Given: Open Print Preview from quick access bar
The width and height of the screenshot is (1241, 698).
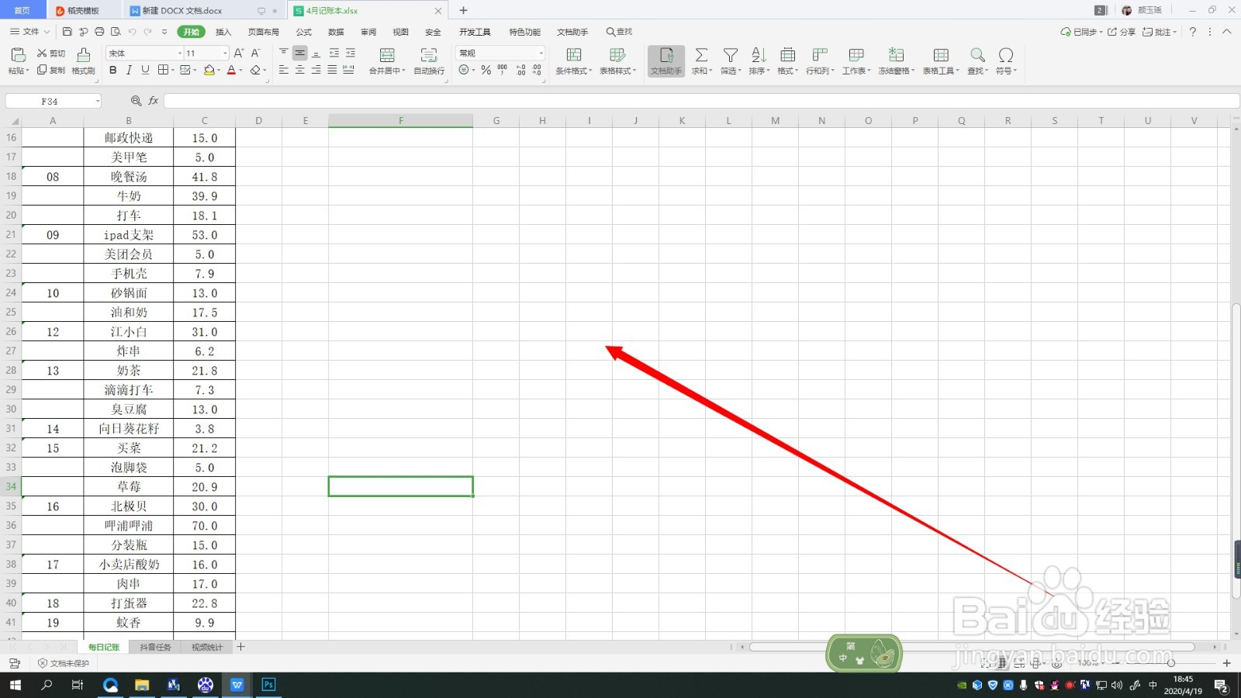Looking at the screenshot, I should [116, 32].
